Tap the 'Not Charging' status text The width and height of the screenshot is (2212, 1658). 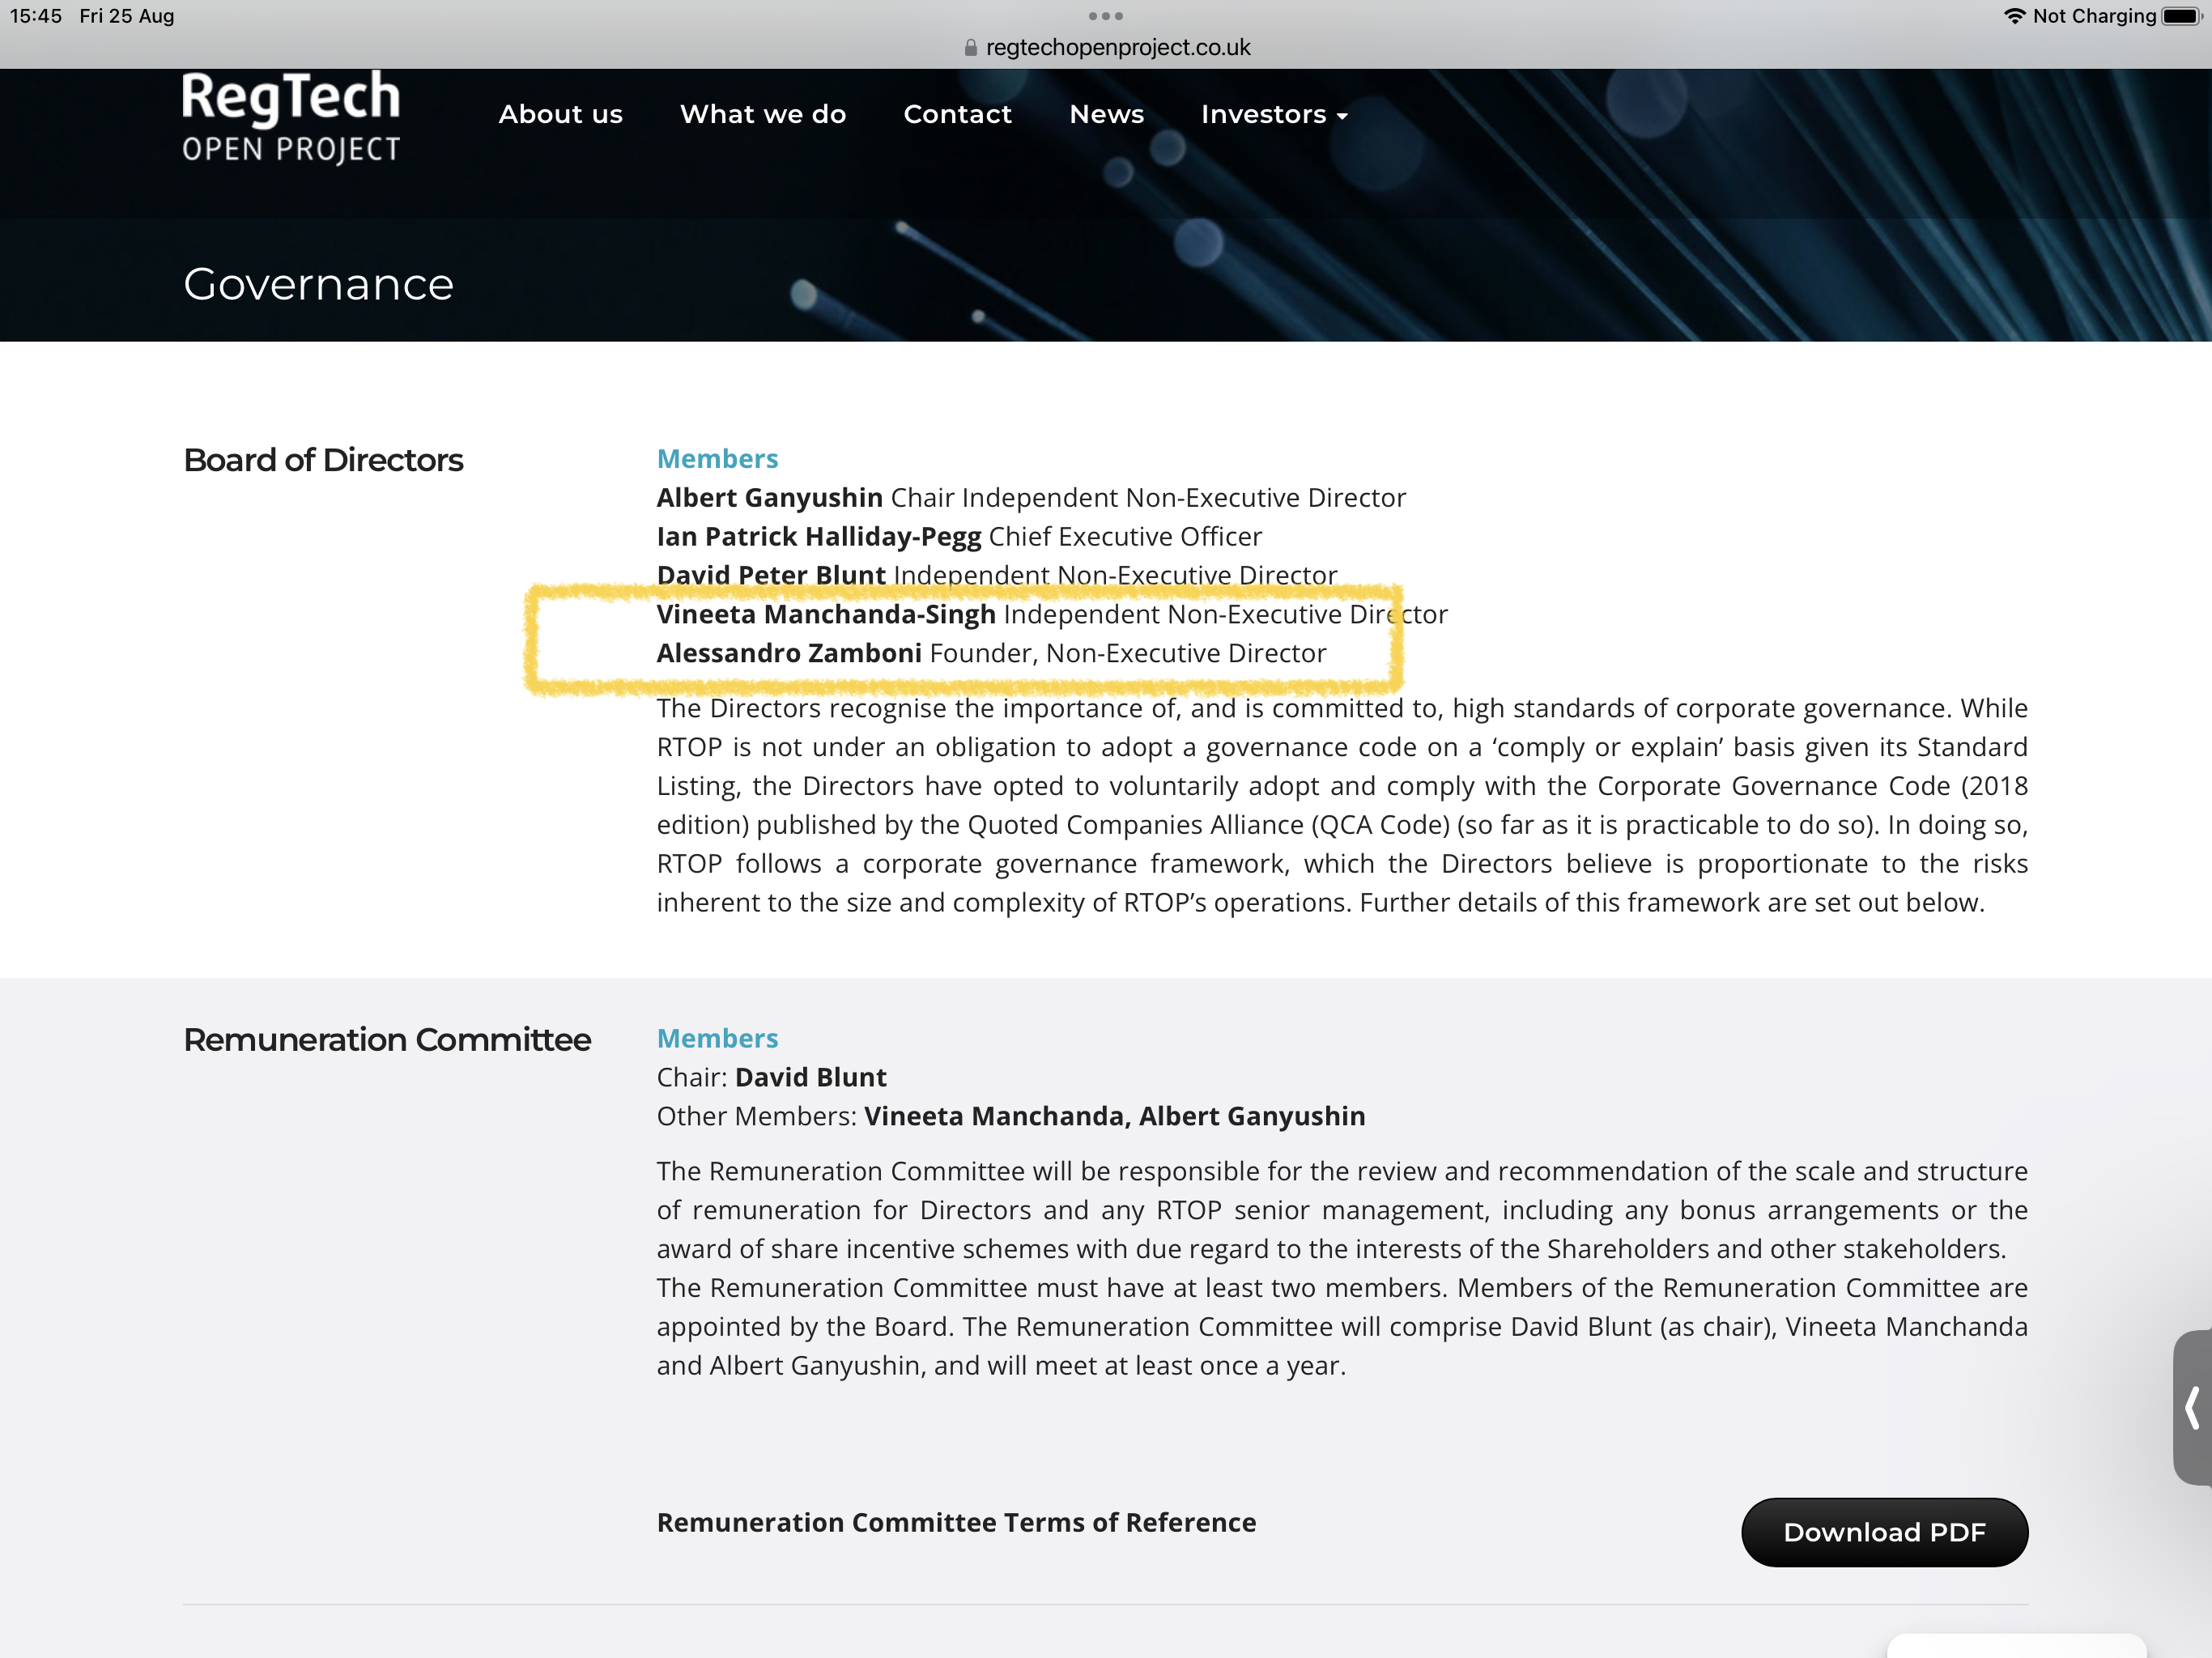2094,16
